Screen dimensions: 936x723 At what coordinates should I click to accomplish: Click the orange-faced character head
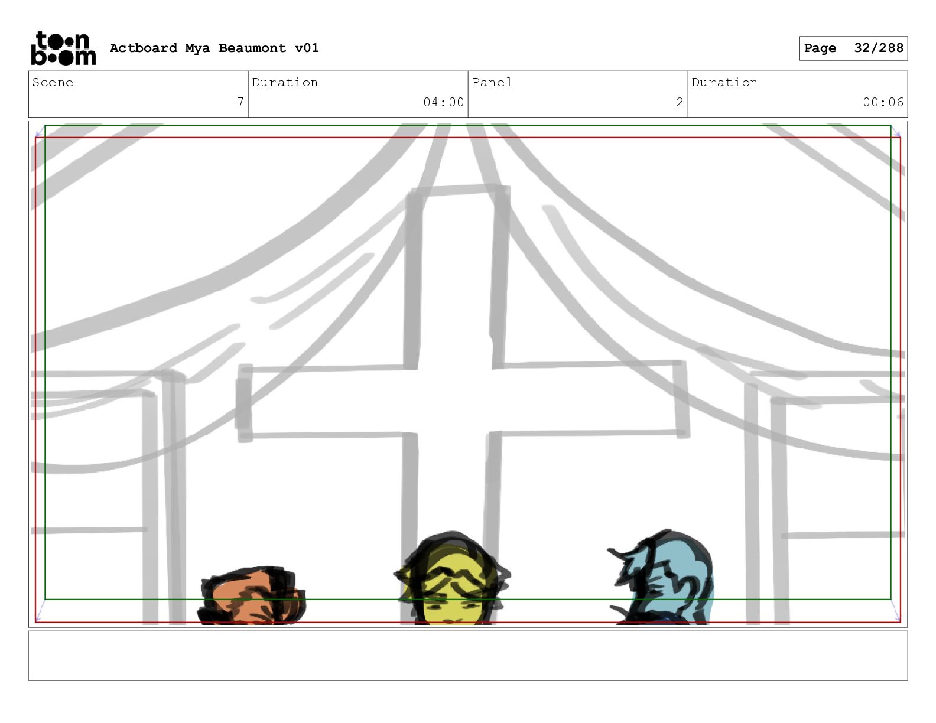[253, 595]
